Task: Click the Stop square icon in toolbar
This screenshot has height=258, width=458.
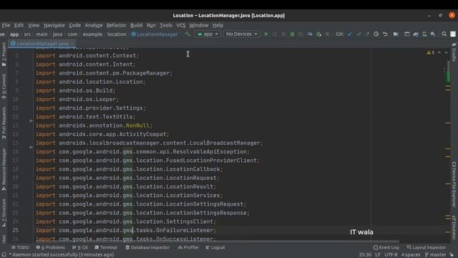Action: coord(327,34)
